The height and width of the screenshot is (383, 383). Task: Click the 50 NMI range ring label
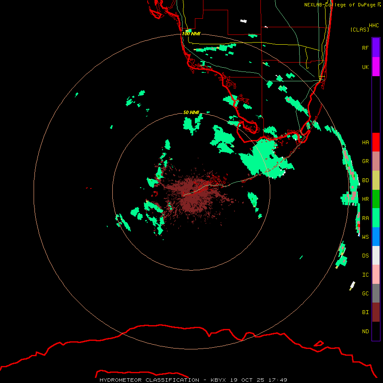(191, 112)
